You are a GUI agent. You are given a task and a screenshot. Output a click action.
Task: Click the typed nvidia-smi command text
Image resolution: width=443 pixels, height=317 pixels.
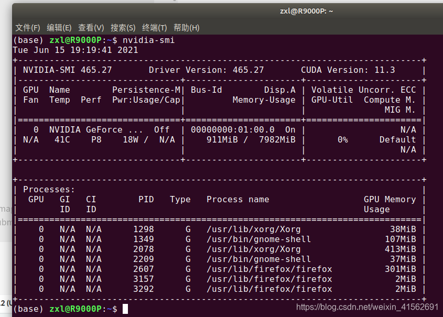[148, 40]
